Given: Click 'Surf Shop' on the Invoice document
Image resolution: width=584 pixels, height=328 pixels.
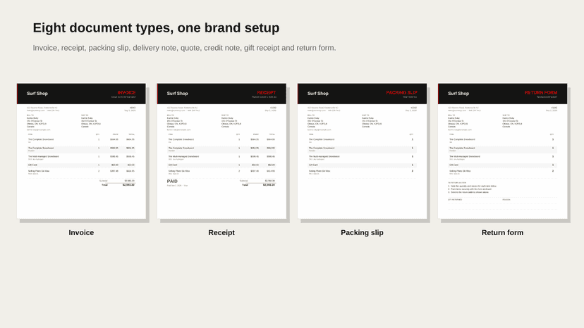Looking at the screenshot, I should tap(37, 94).
